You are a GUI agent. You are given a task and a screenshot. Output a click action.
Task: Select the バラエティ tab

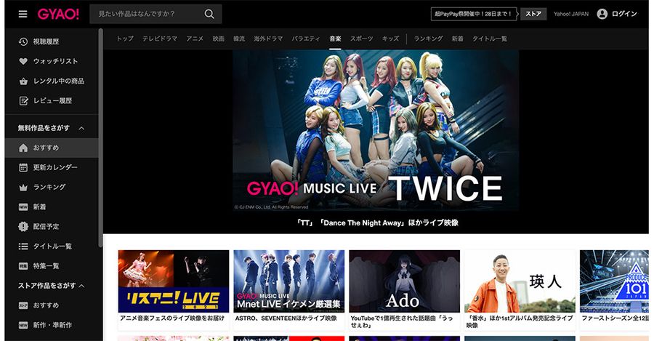pos(306,39)
